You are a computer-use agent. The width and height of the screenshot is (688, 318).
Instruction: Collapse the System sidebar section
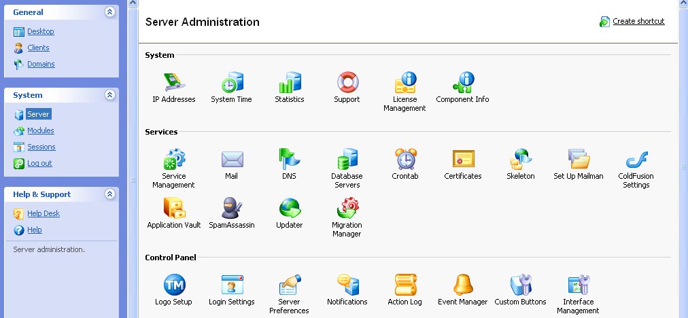pyautogui.click(x=110, y=95)
